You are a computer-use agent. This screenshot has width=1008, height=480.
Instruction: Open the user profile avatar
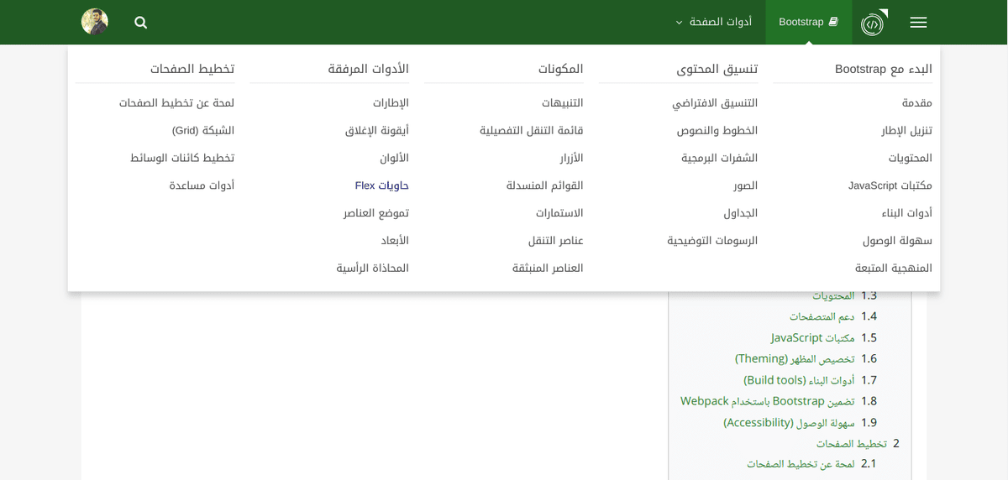coord(95,22)
